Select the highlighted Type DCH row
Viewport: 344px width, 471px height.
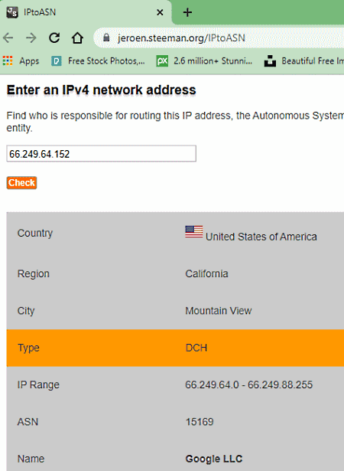(x=175, y=348)
